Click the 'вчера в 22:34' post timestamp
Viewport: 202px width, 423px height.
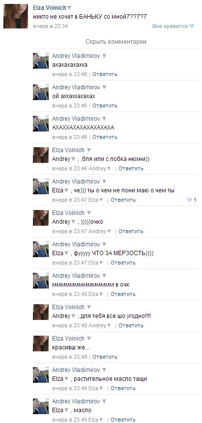pos(50,26)
